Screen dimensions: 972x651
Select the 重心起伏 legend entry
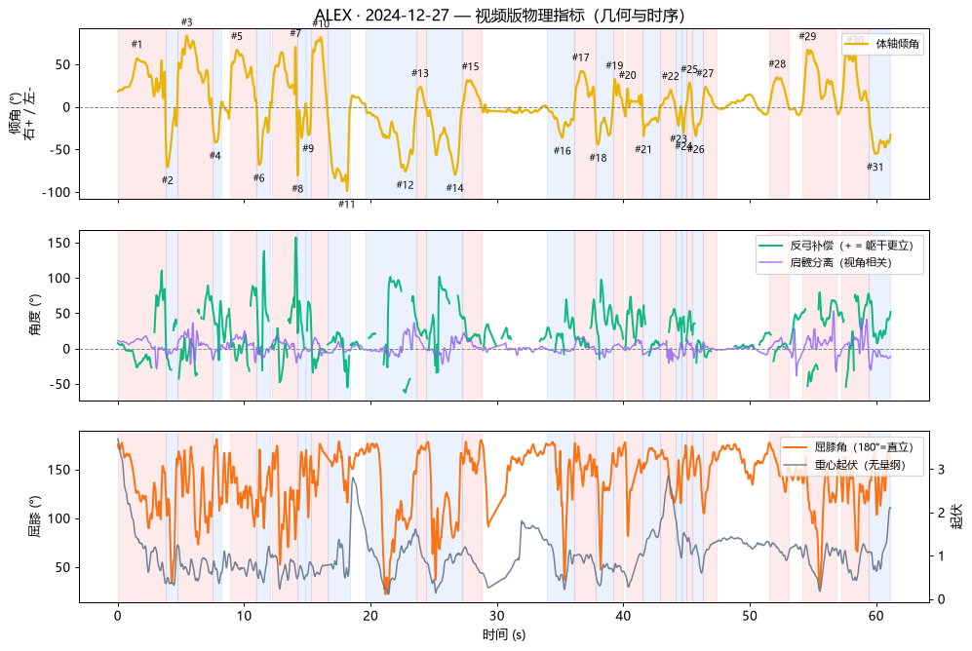tap(843, 465)
